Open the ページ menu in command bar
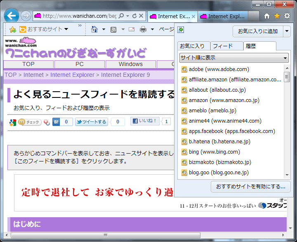 click(166, 29)
